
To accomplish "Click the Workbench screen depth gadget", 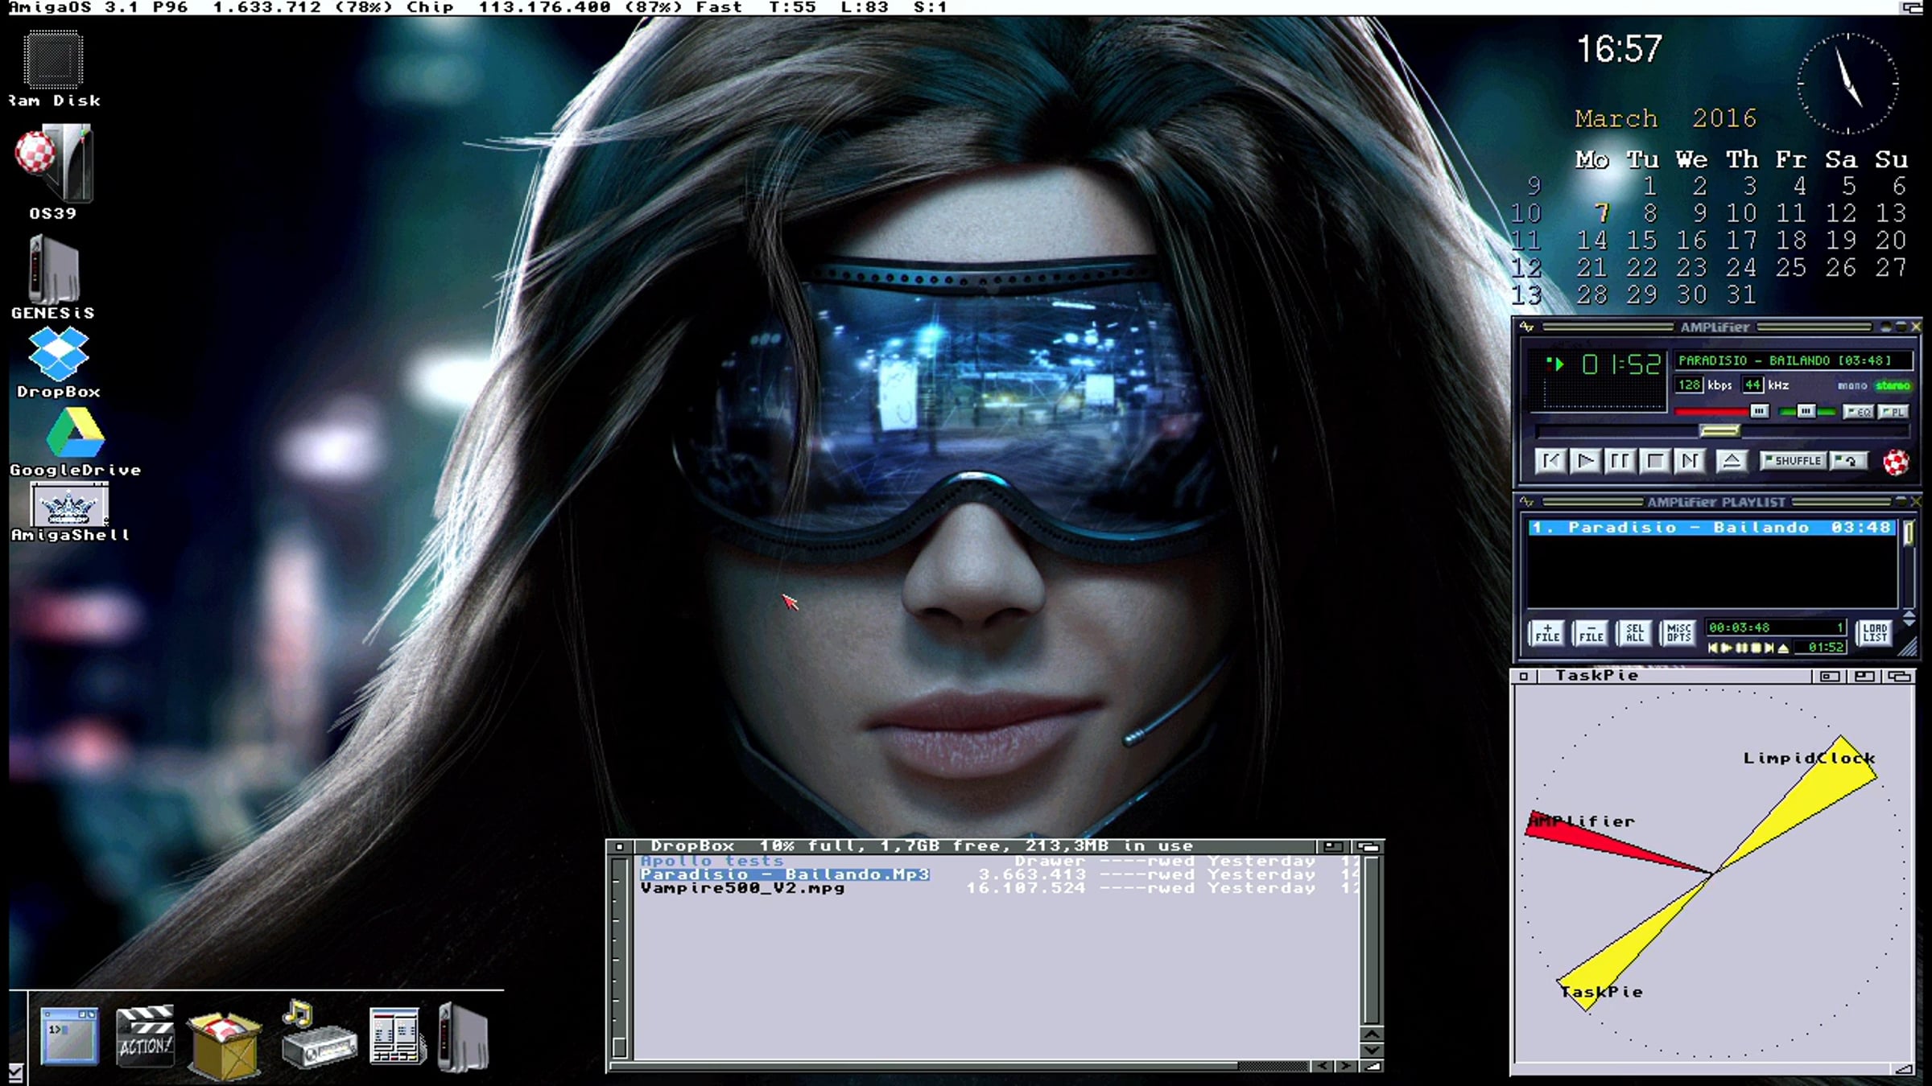I will tap(1913, 7).
